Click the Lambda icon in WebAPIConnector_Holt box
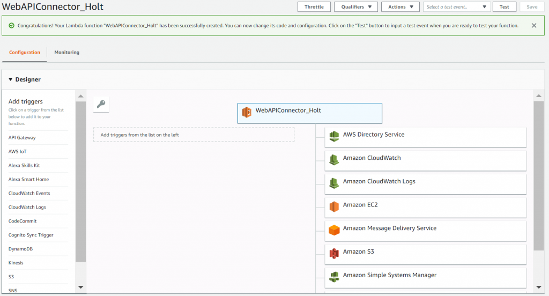 click(247, 113)
